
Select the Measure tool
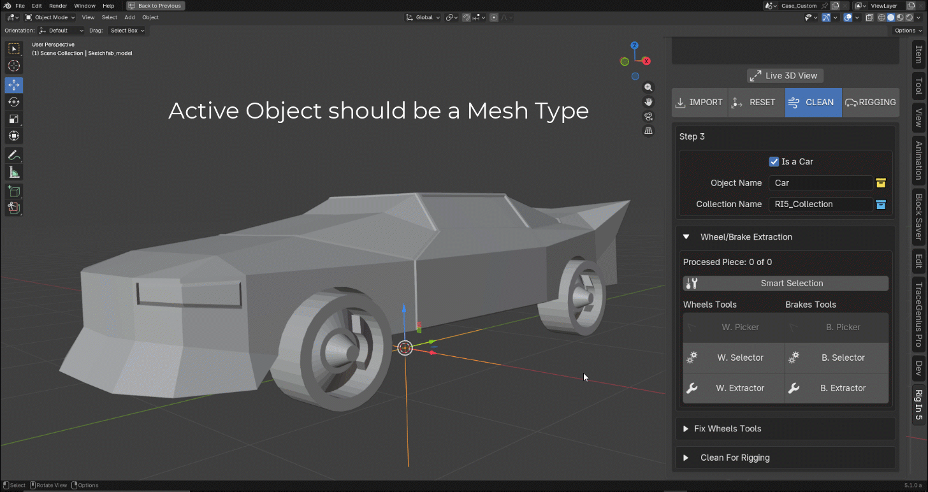tap(14, 172)
